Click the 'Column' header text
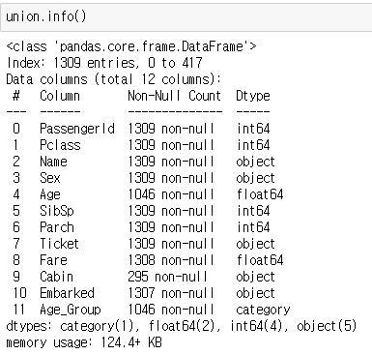372x355 pixels. coord(60,96)
